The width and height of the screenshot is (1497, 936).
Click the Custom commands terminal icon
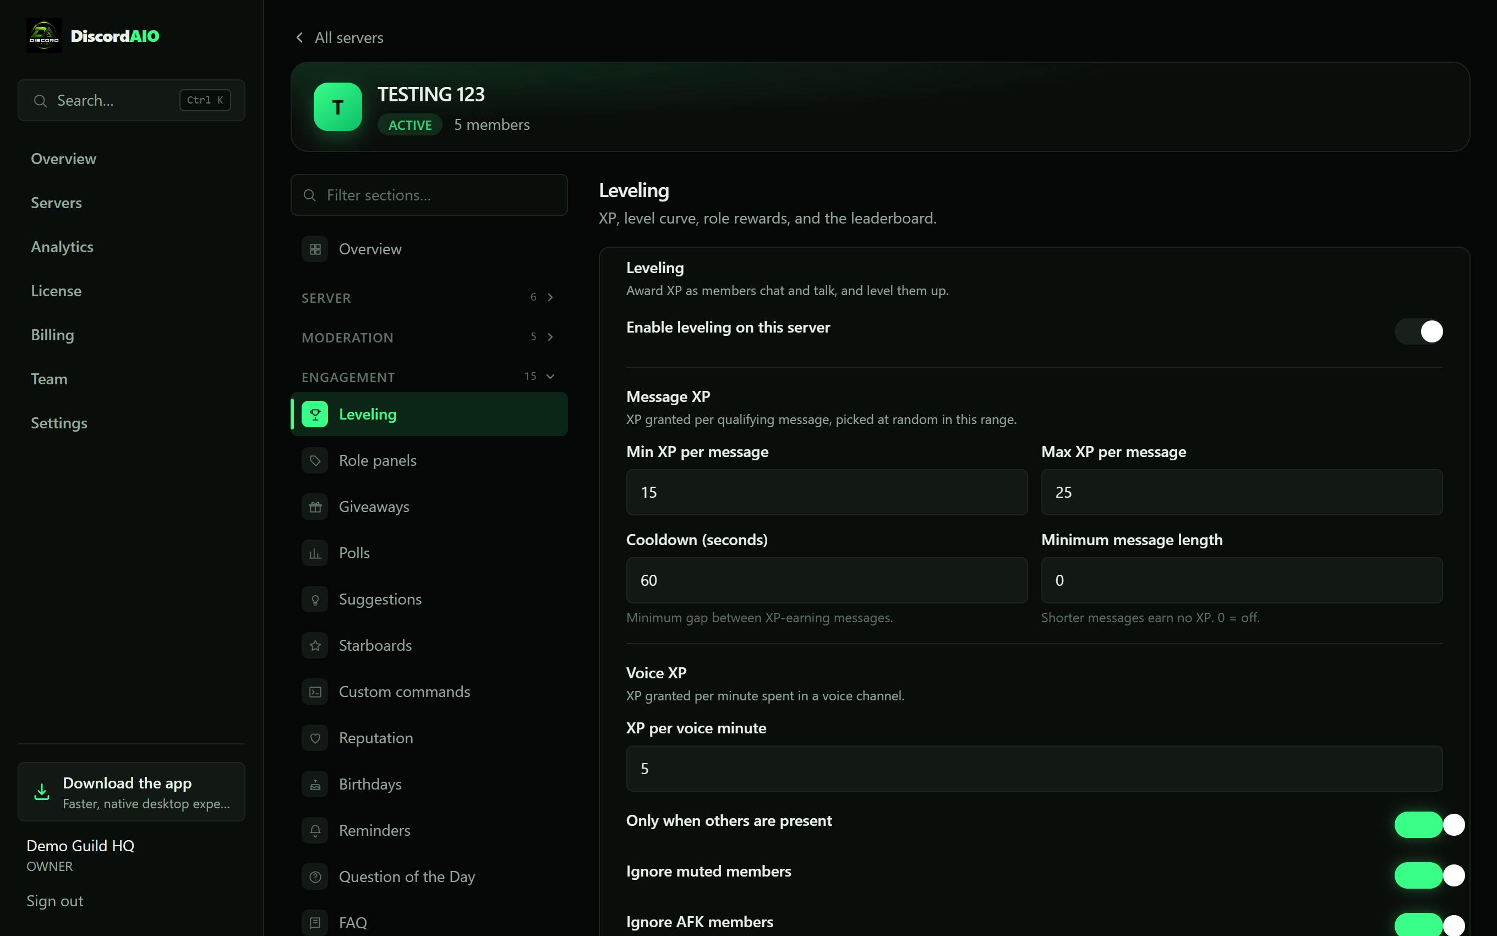pyautogui.click(x=315, y=692)
